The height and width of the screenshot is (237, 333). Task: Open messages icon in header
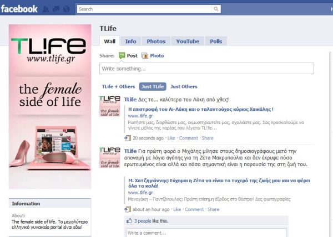coord(56,9)
